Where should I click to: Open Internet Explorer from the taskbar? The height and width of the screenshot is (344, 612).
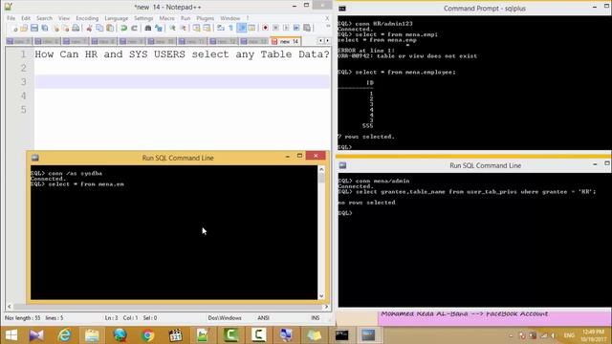tap(64, 335)
